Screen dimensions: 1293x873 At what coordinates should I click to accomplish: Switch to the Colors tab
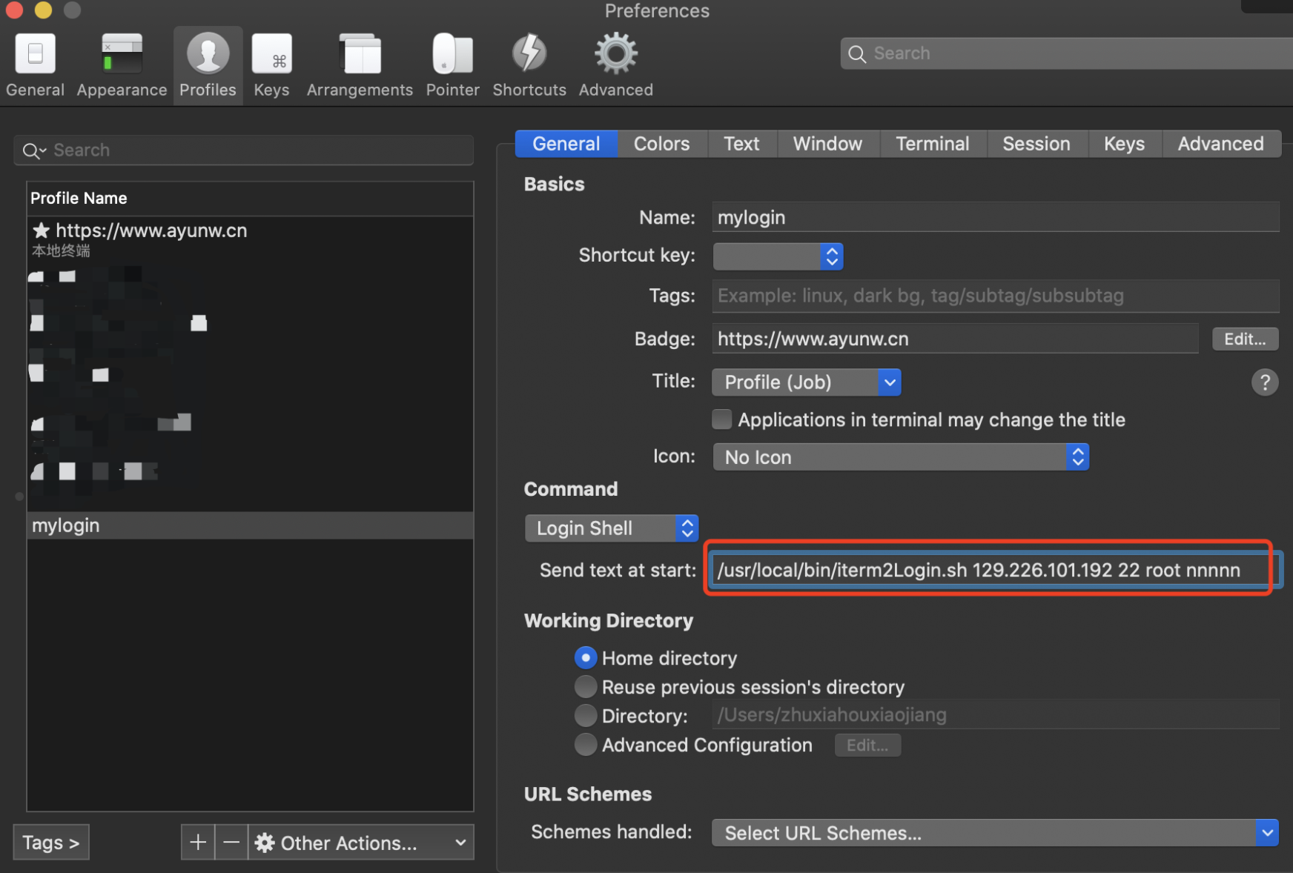point(662,144)
